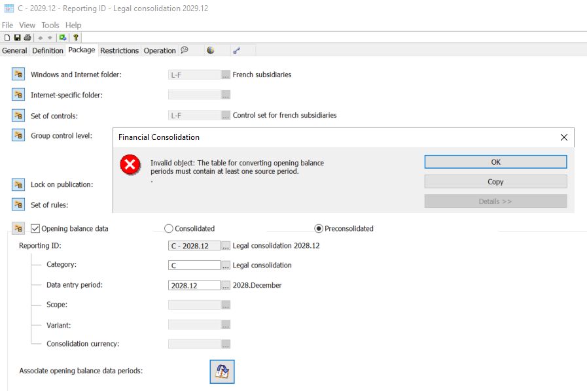
Task: Click the 'Invalid object' error message text
Action: [x=237, y=167]
